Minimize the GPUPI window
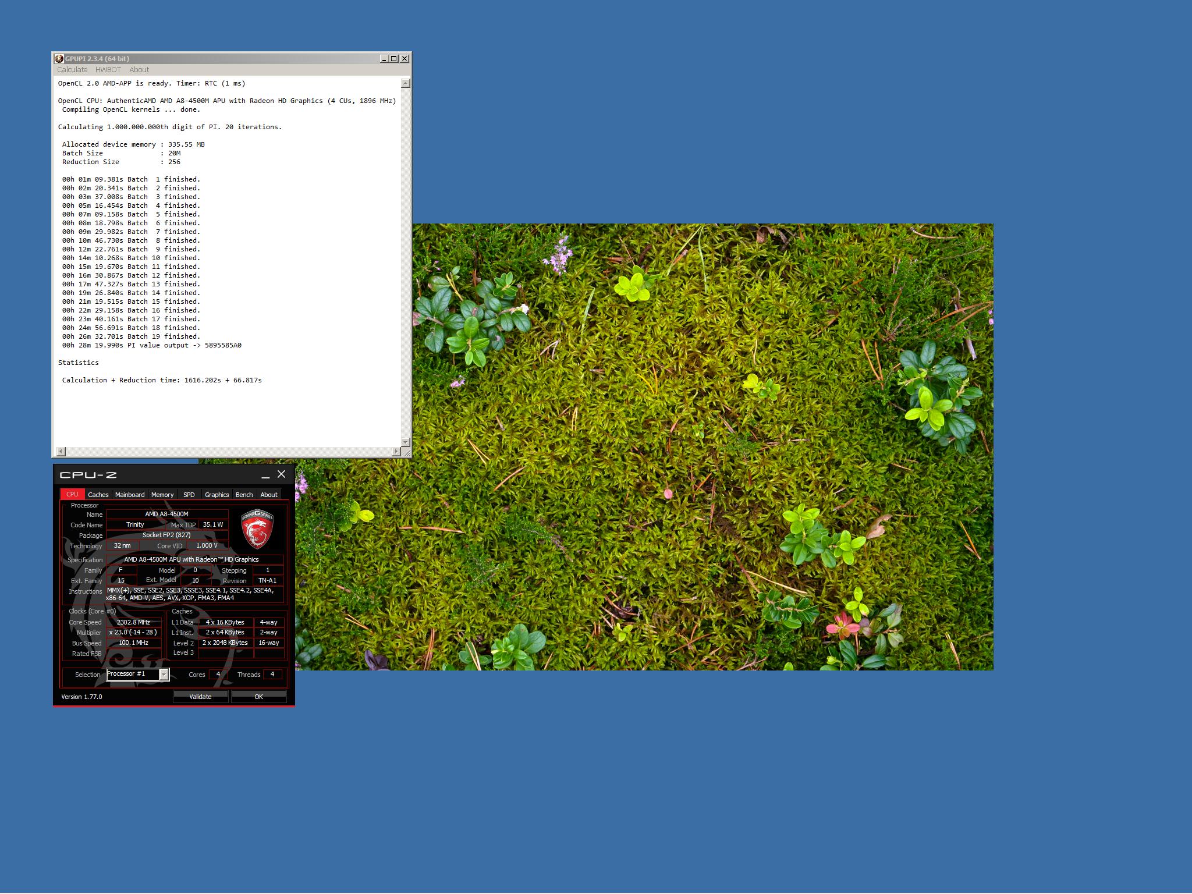The image size is (1192, 894). point(384,58)
